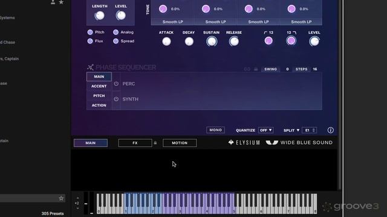Open first Smooth LP filter type selector
Image resolution: width=387 pixels, height=217 pixels.
173,22
